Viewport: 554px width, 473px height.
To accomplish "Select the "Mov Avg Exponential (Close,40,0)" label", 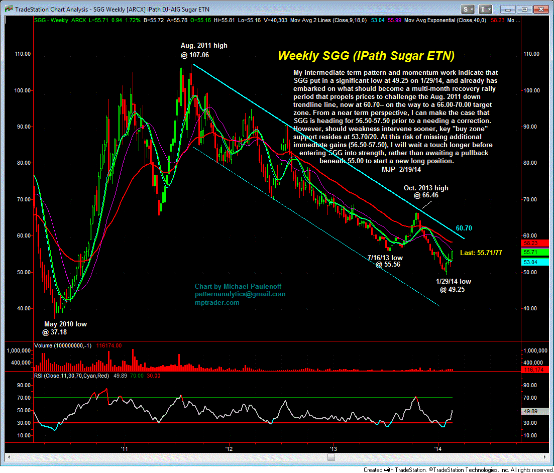I will tap(445, 21).
